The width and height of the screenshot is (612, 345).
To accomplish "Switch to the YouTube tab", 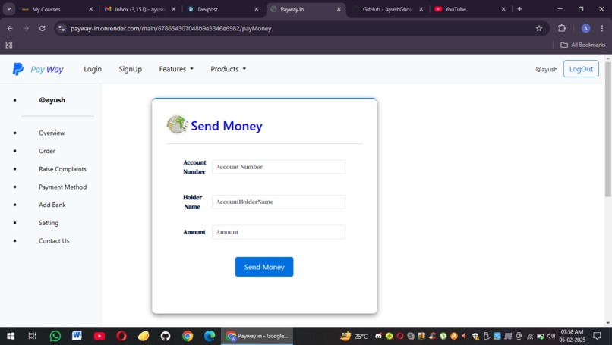I will 470,9.
